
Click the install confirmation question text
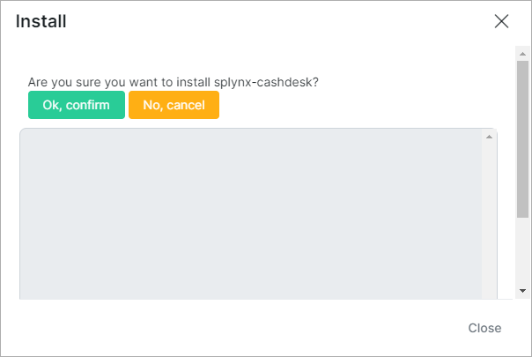[x=173, y=82]
